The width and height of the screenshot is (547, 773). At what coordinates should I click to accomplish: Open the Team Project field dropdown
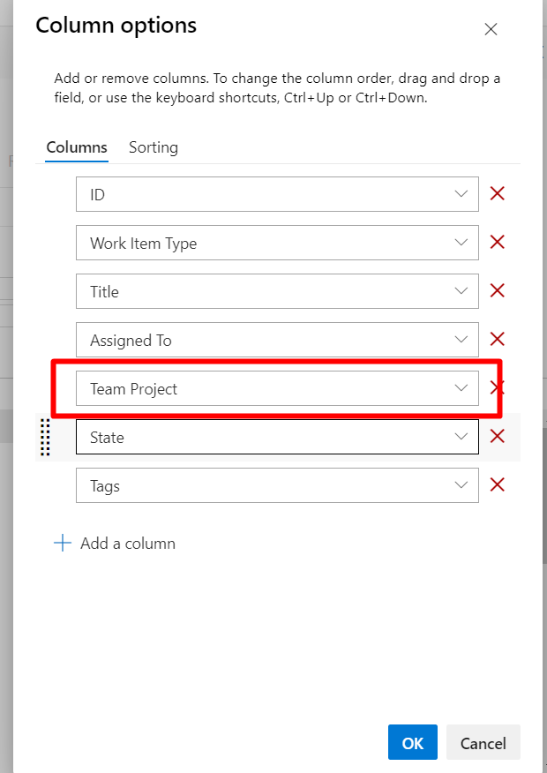pyautogui.click(x=460, y=386)
